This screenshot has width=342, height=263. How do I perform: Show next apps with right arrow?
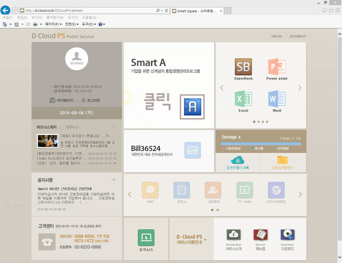pyautogui.click(x=300, y=88)
